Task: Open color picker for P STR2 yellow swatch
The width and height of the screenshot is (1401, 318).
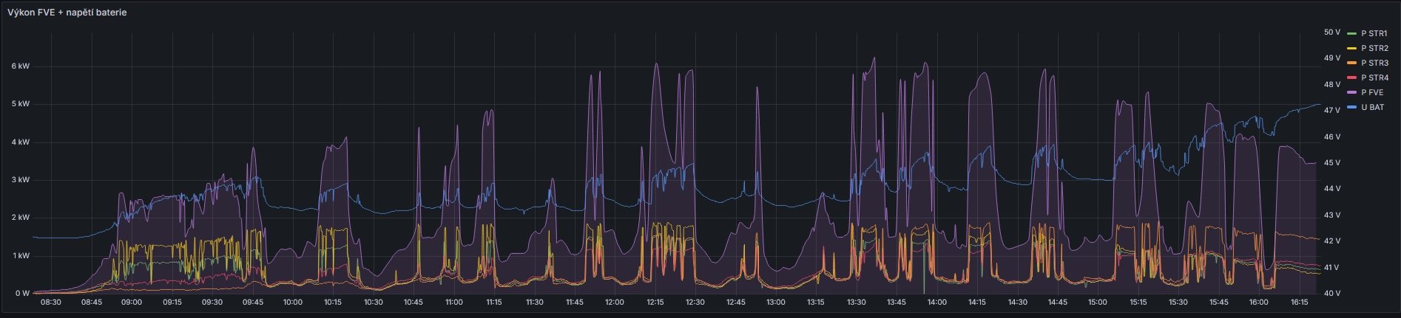Action: [x=1352, y=49]
